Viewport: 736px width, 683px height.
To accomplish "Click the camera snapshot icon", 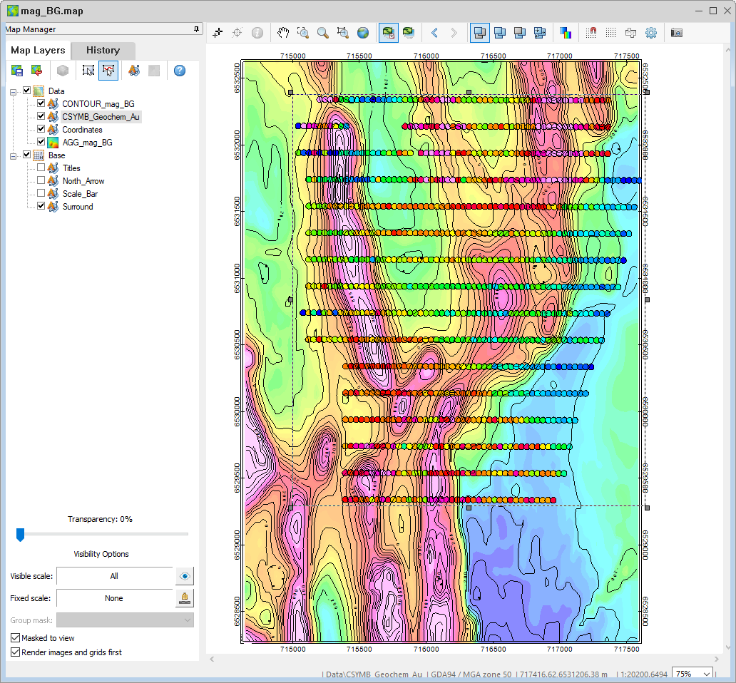I will pyautogui.click(x=676, y=33).
